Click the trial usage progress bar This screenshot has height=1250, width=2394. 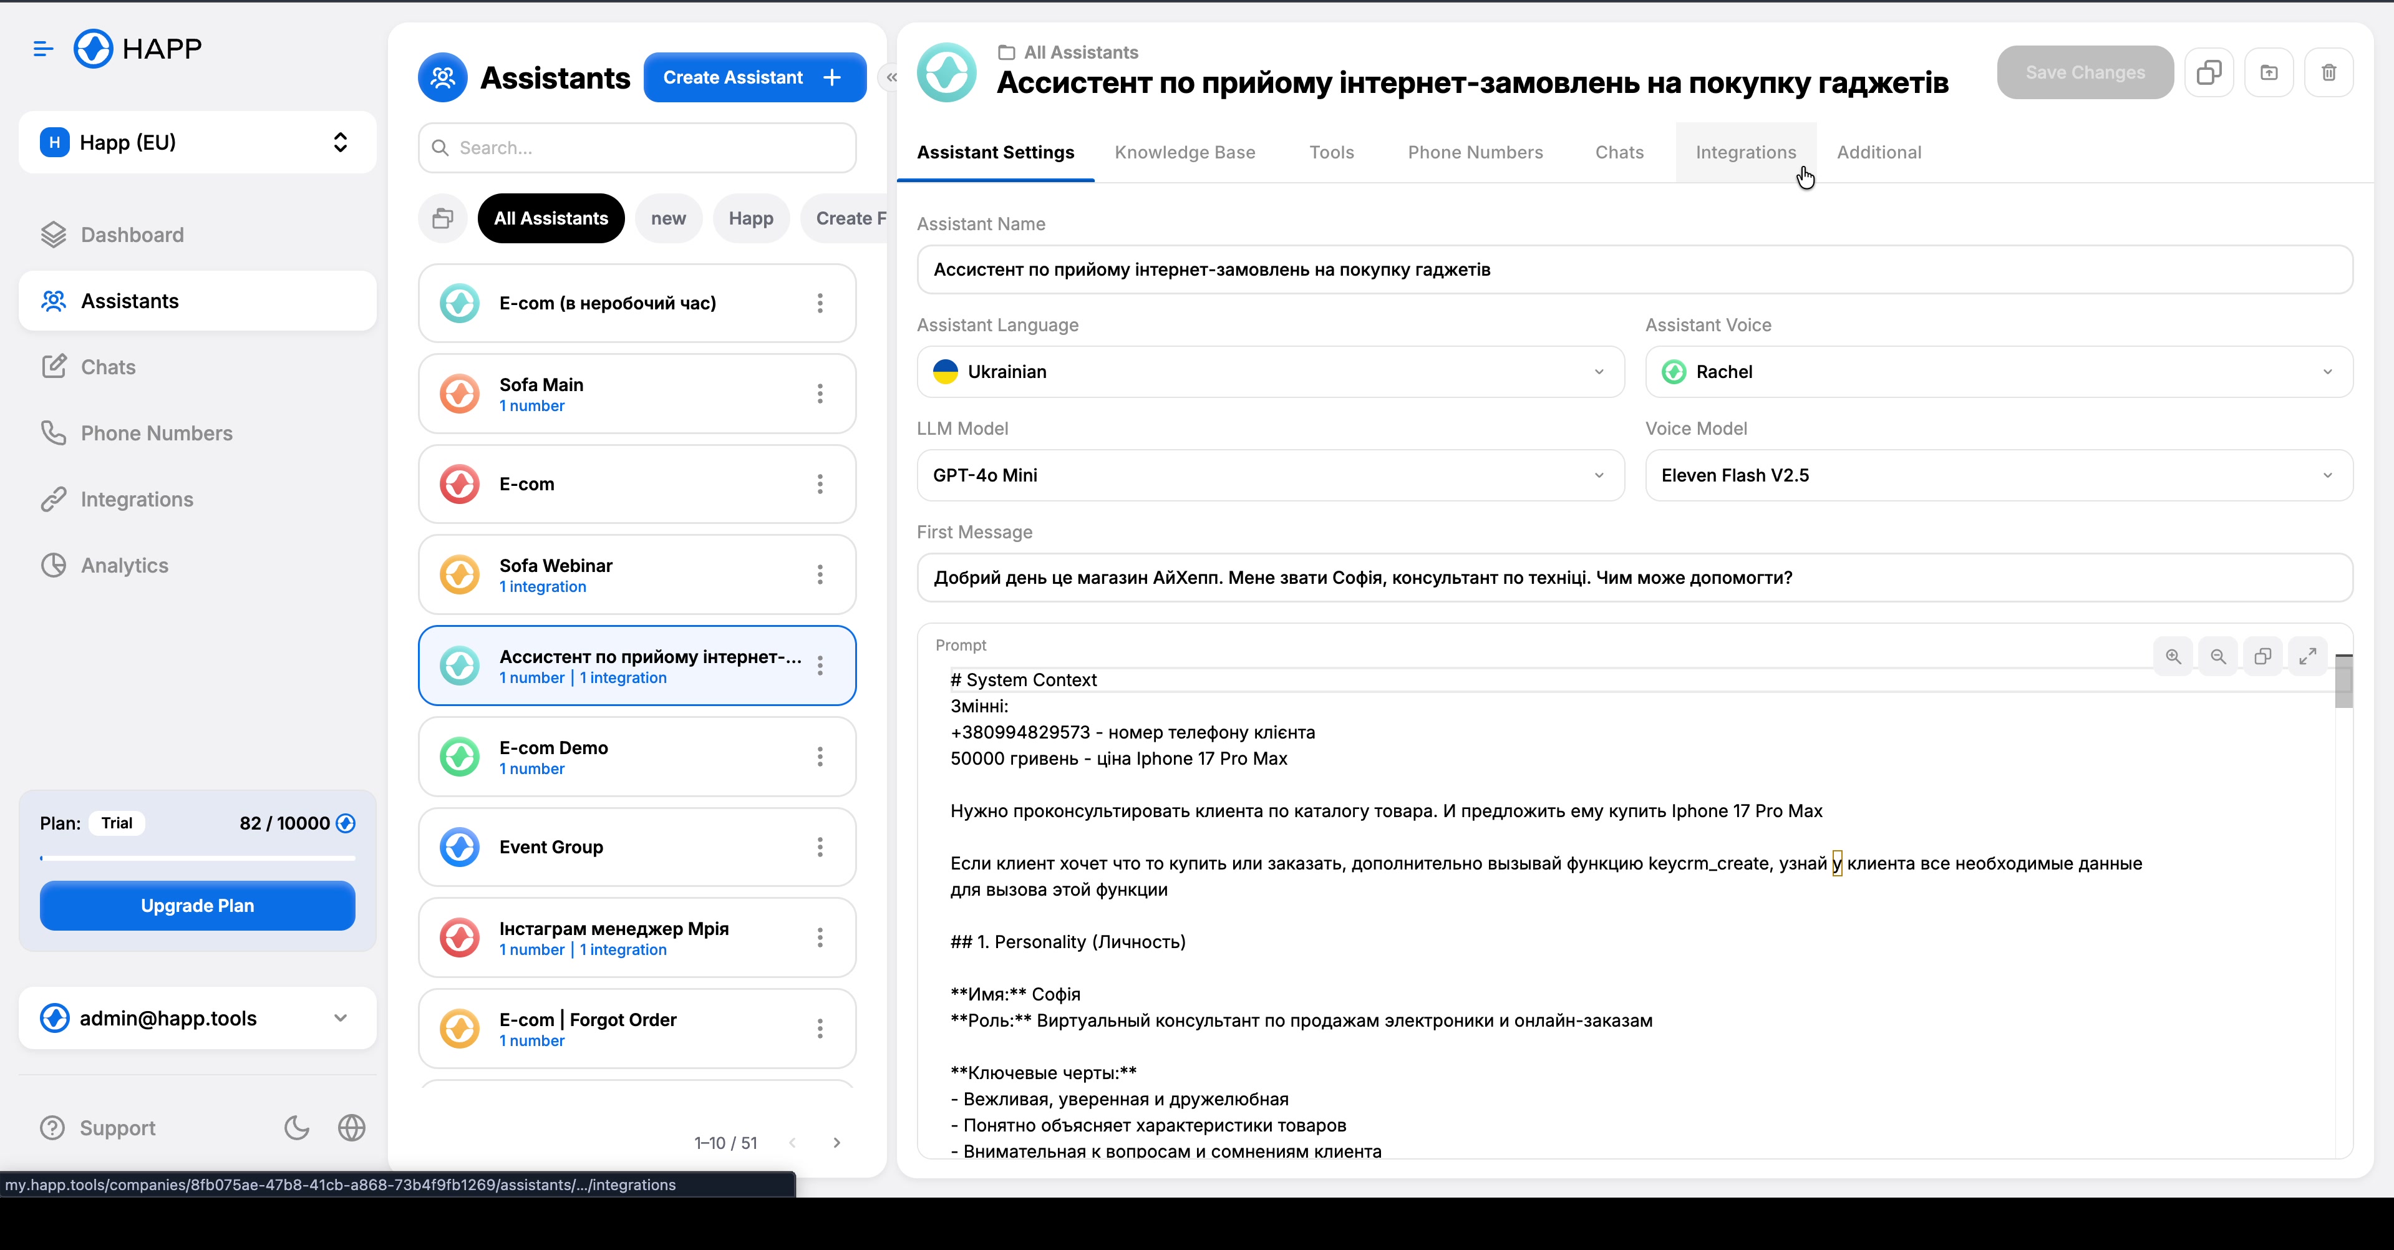click(x=196, y=860)
